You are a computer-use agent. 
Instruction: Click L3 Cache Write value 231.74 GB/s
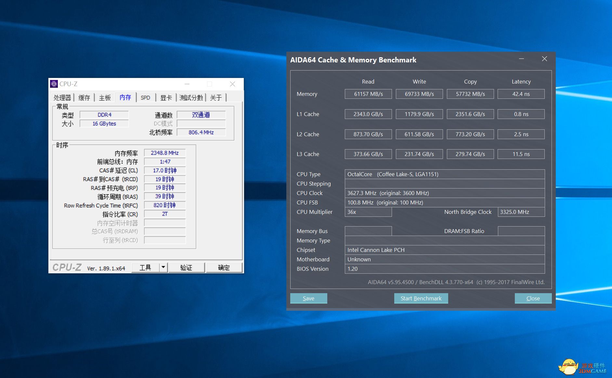(419, 154)
